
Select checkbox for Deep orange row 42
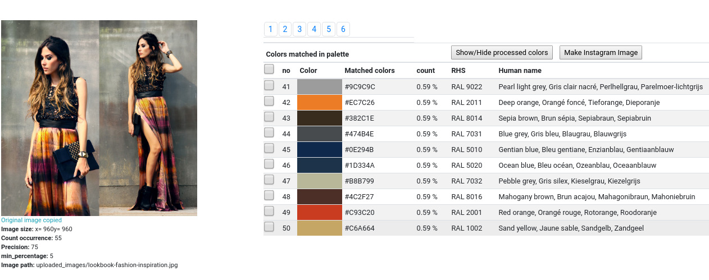pos(269,101)
